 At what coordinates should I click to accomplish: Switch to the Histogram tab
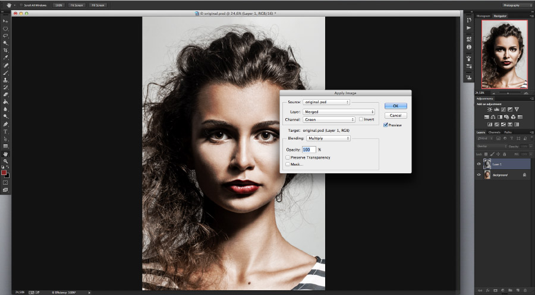pos(483,16)
